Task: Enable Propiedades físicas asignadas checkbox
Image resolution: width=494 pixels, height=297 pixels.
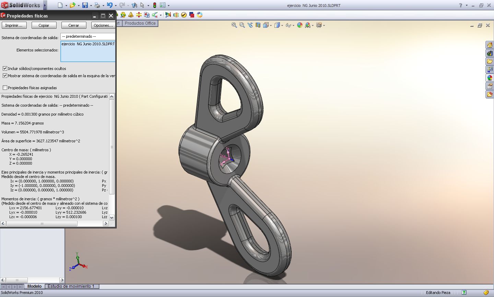Action: (5, 88)
